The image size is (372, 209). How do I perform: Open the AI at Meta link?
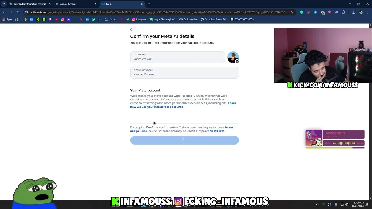coord(217,131)
